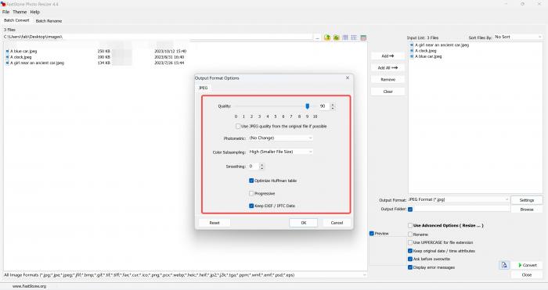548x290 pixels.
Task: Open the Color Subsampling dropdown
Action: pyautogui.click(x=280, y=152)
